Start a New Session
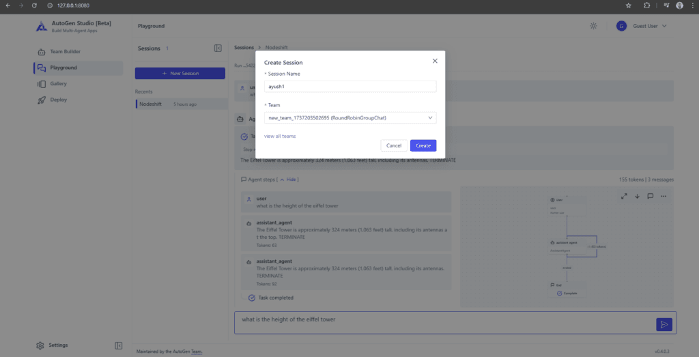699x357 pixels. click(180, 73)
